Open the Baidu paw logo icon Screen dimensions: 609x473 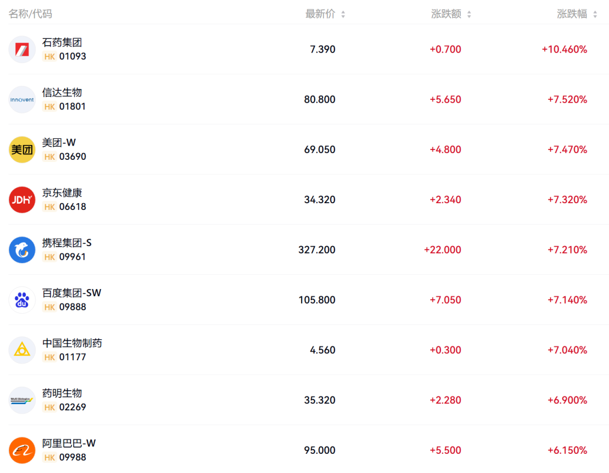(x=22, y=300)
